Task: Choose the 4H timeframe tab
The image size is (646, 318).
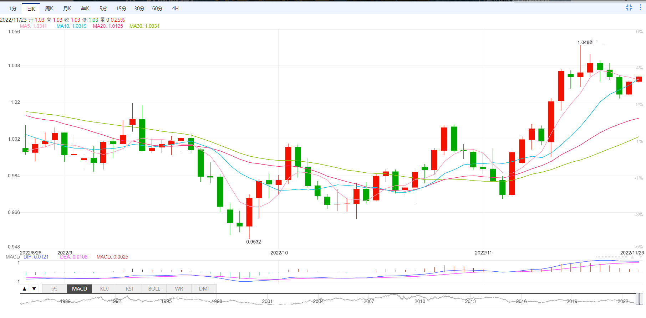Action: click(x=175, y=9)
